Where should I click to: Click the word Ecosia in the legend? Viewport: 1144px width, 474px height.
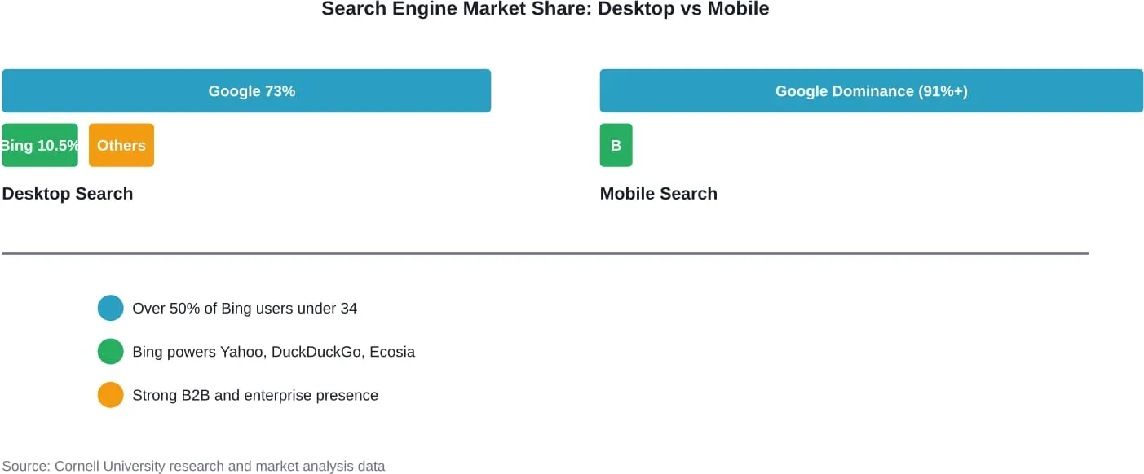(x=392, y=352)
